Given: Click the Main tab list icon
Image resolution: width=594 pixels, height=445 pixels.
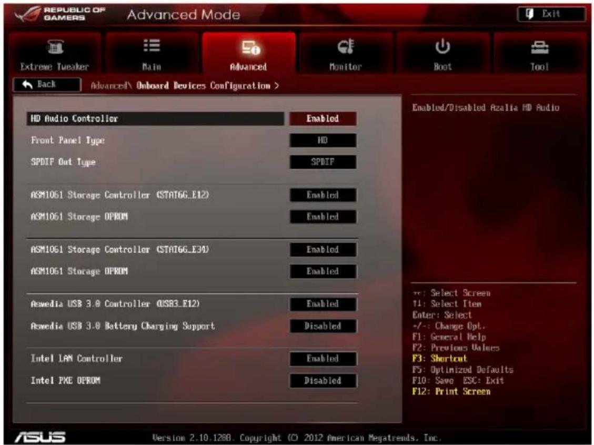Looking at the screenshot, I should [152, 45].
